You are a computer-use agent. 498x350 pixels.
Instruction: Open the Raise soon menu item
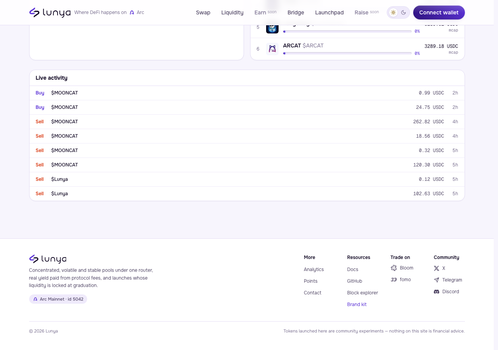tap(366, 12)
